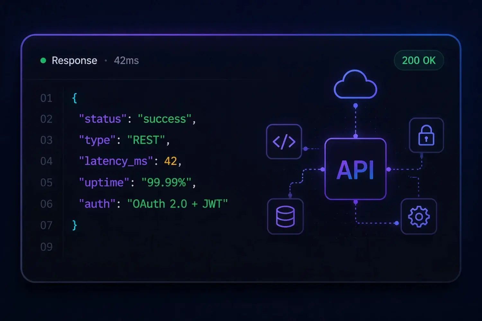Select the "type" key

[x=97, y=140]
